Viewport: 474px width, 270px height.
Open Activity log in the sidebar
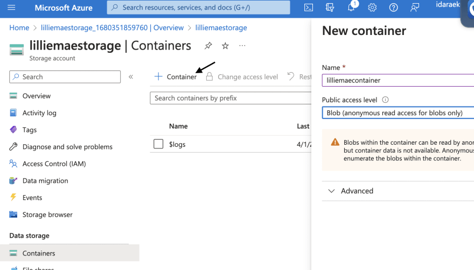pos(39,112)
